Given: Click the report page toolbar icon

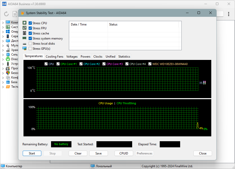Looking at the screenshot, I should point(15,14).
